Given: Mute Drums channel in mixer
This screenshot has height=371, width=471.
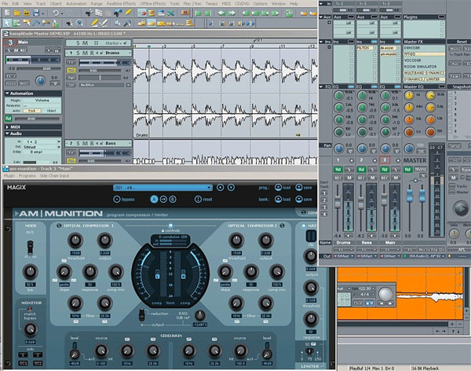Looking at the screenshot, I should (x=349, y=178).
